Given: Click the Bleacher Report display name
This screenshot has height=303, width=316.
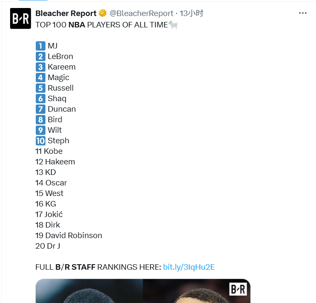Looking at the screenshot, I should pos(66,13).
